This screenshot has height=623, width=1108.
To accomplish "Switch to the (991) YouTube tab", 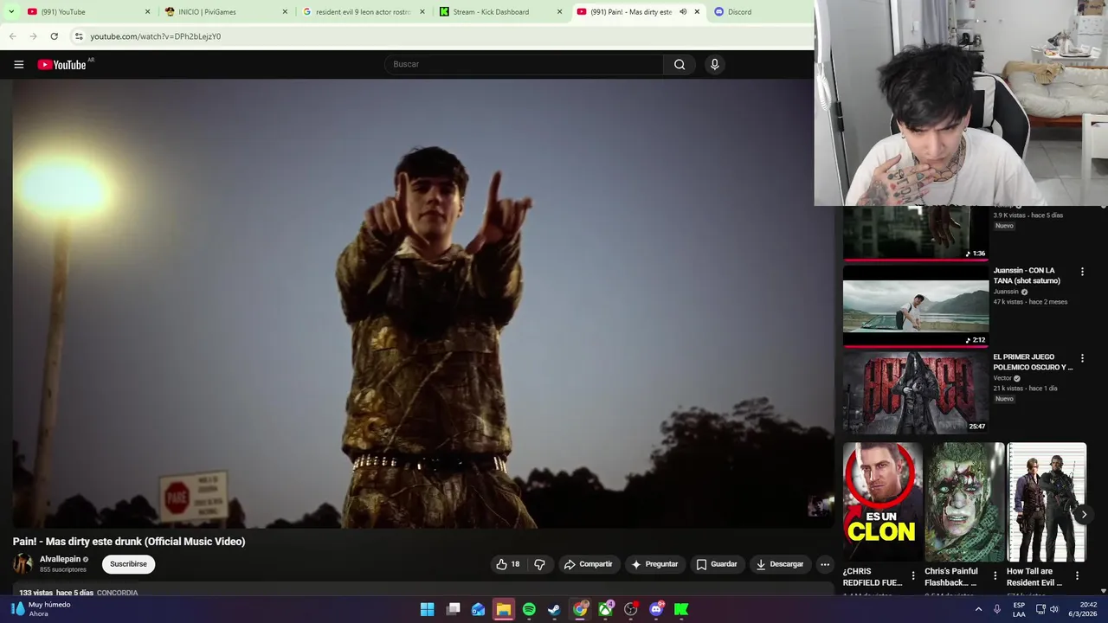I will pyautogui.click(x=87, y=12).
